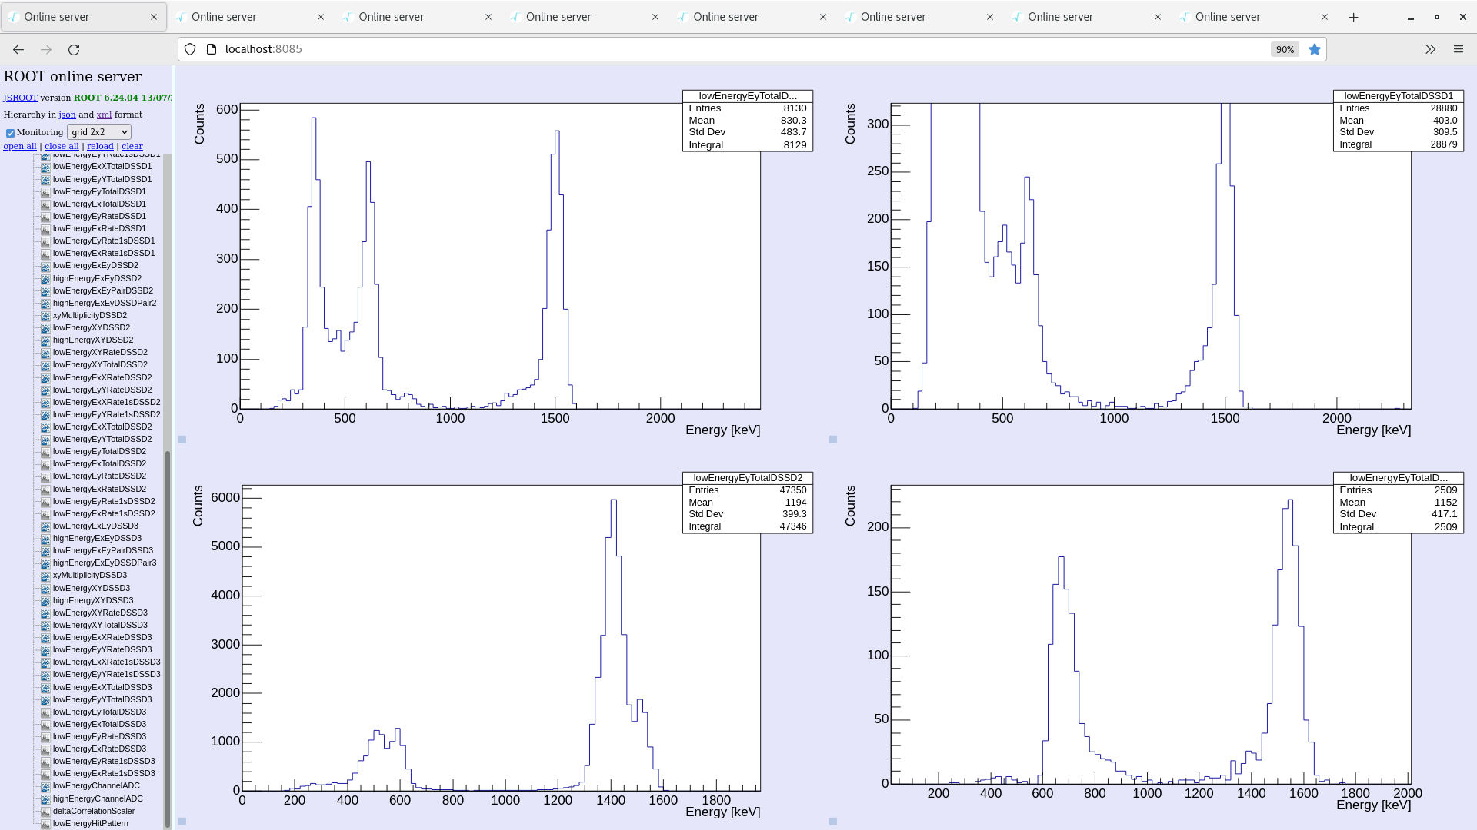Image resolution: width=1477 pixels, height=830 pixels.
Task: Select the icon next to xyMultiplicityDSSD3
Action: [x=45, y=575]
